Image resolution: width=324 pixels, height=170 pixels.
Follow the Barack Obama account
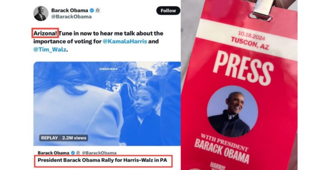tap(168, 11)
